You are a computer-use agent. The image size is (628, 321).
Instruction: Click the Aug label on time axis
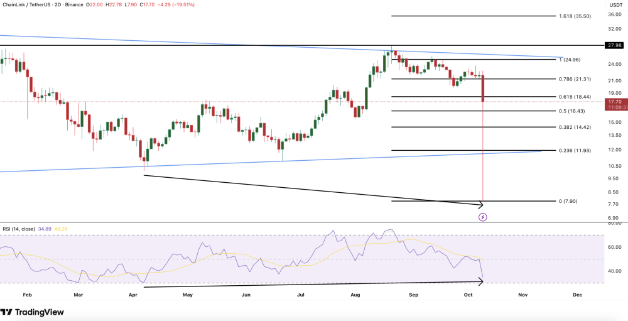(355, 295)
